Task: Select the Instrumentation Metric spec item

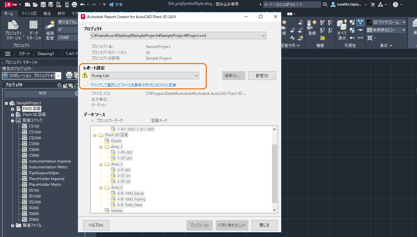Action: pyautogui.click(x=48, y=167)
